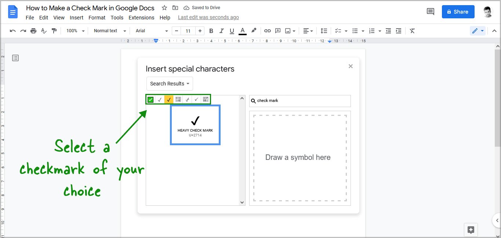Image resolution: width=501 pixels, height=238 pixels.
Task: Open the zoom level dropdown
Action: (75, 31)
